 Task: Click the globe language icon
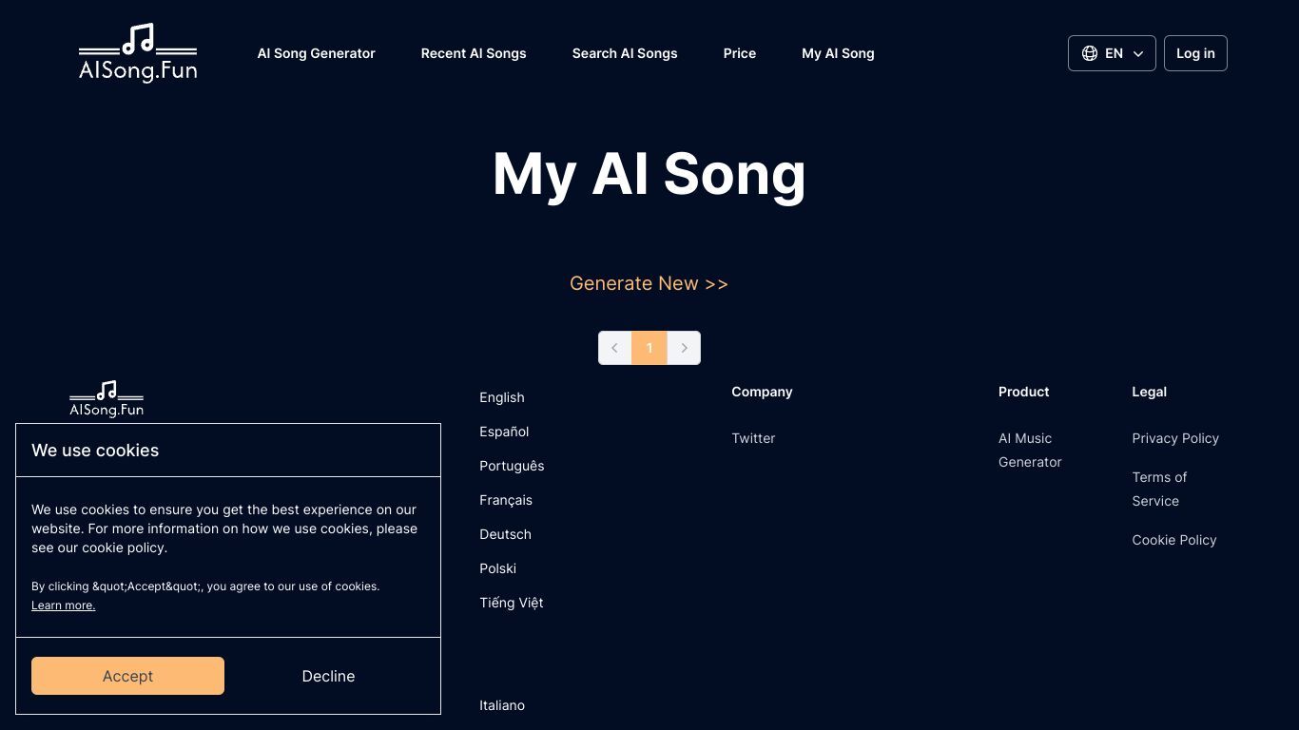pyautogui.click(x=1090, y=53)
